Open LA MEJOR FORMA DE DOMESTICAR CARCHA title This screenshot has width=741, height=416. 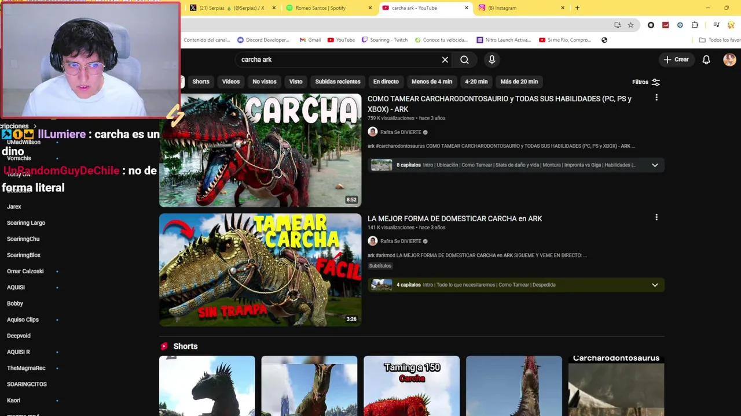(454, 218)
